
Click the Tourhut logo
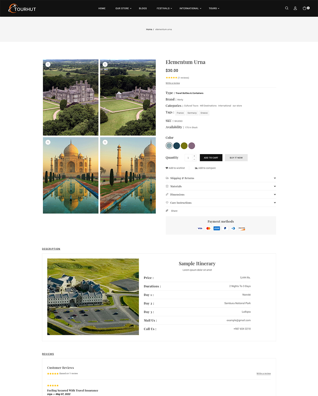point(22,8)
